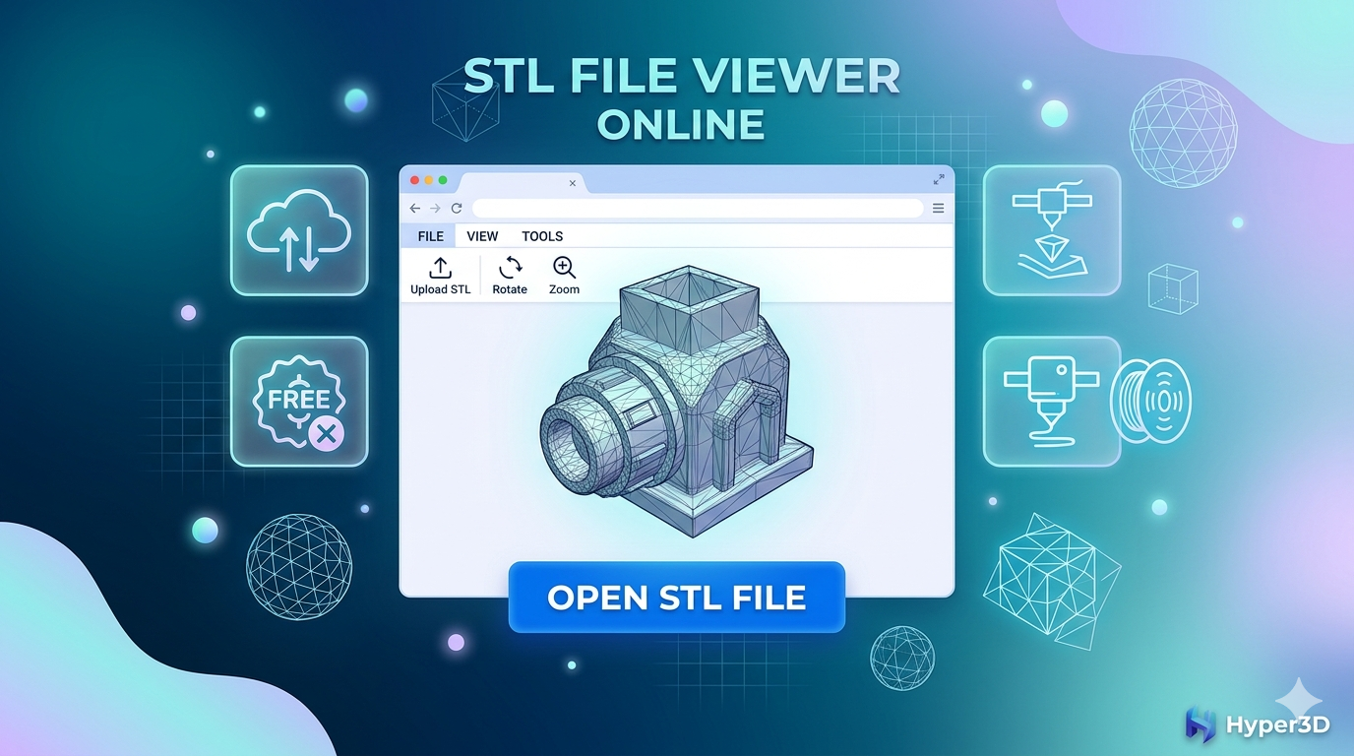Open the browser hamburger menu
Image resolution: width=1354 pixels, height=756 pixels.
coord(938,208)
